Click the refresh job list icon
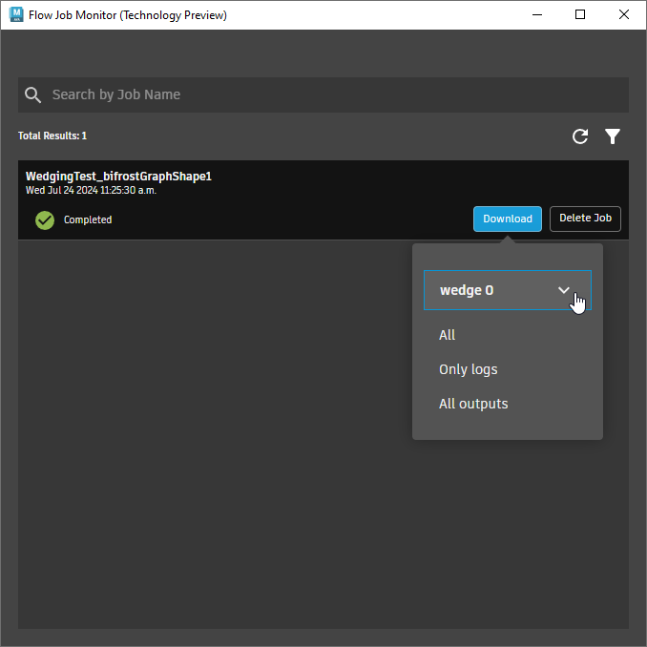Screen dimensions: 647x647 (x=580, y=136)
